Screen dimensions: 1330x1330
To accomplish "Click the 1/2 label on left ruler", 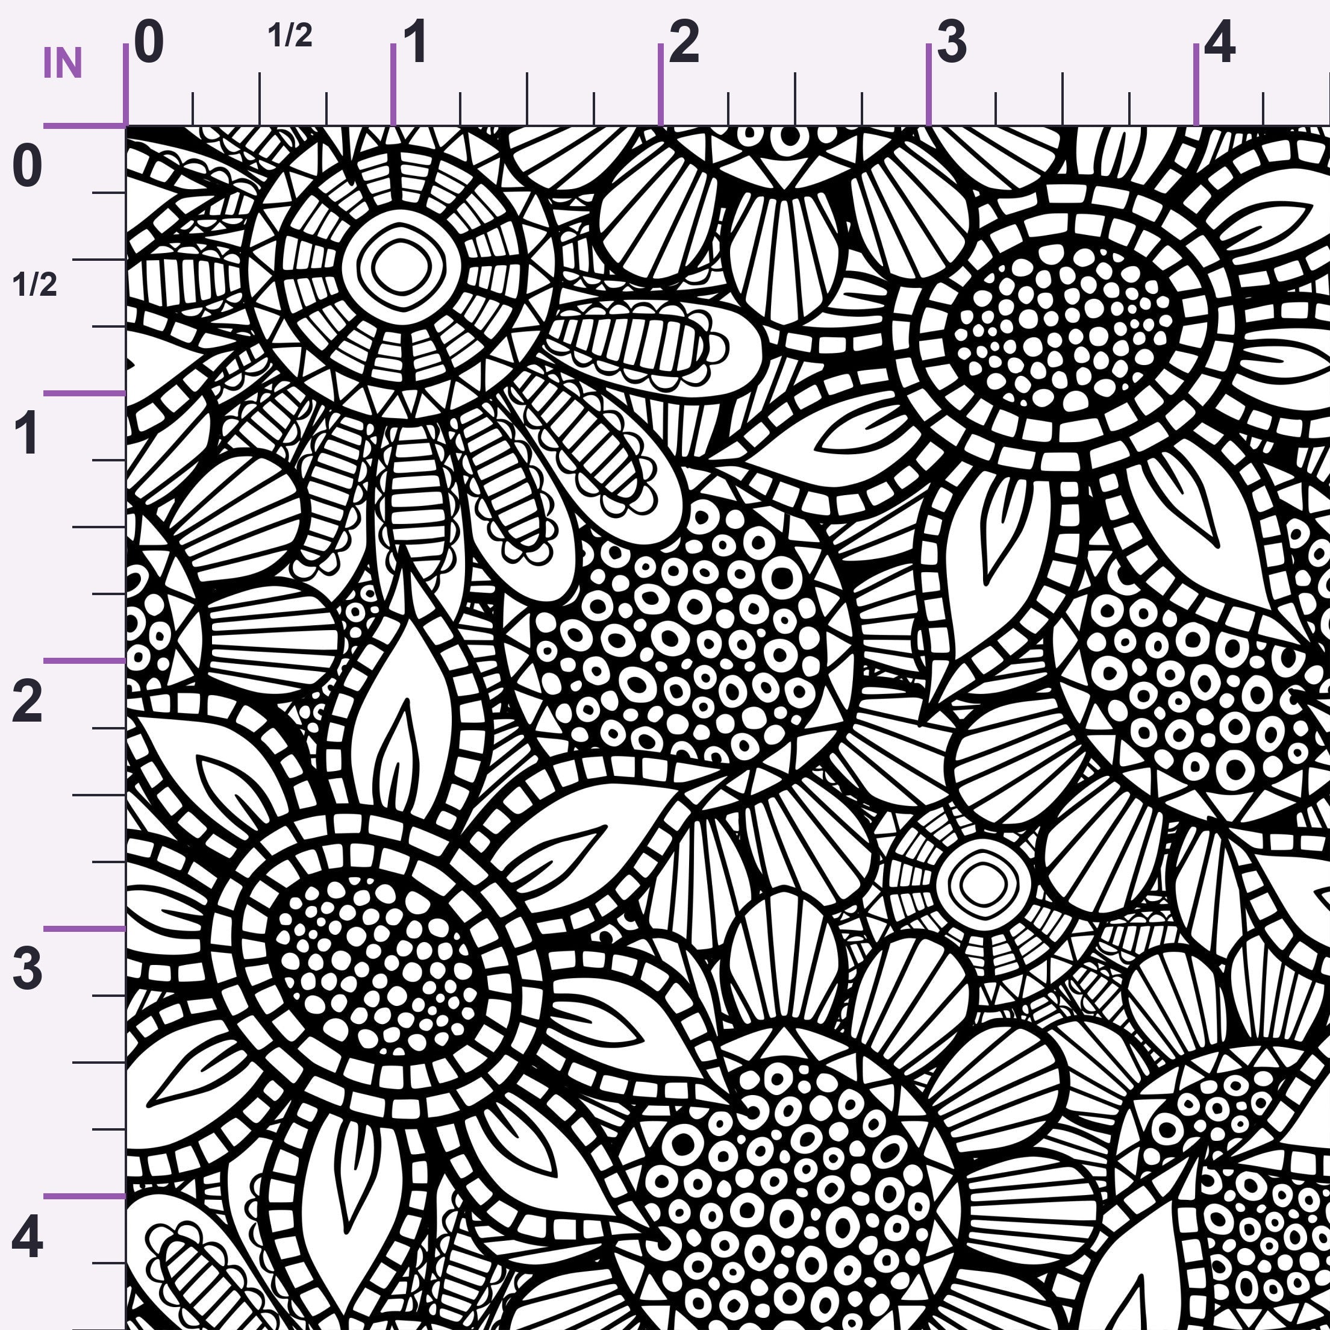I will [34, 284].
